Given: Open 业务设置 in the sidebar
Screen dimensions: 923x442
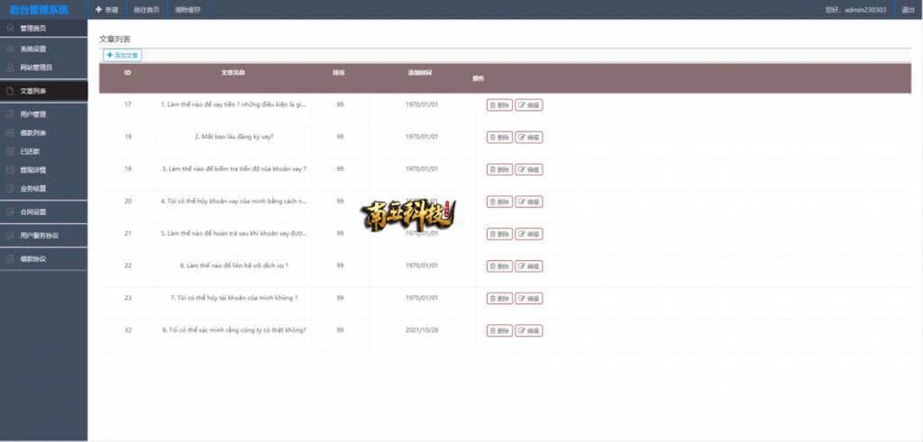Looking at the screenshot, I should click(x=33, y=188).
